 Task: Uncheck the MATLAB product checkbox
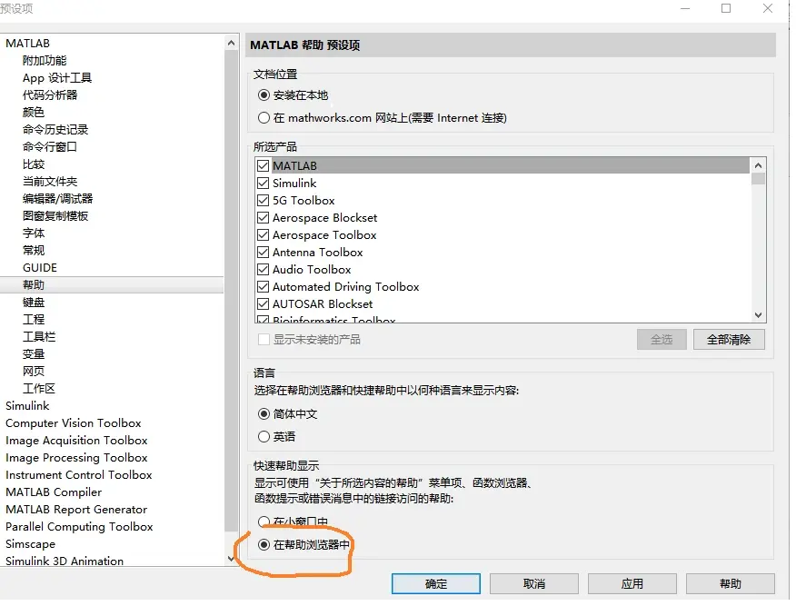tap(264, 165)
